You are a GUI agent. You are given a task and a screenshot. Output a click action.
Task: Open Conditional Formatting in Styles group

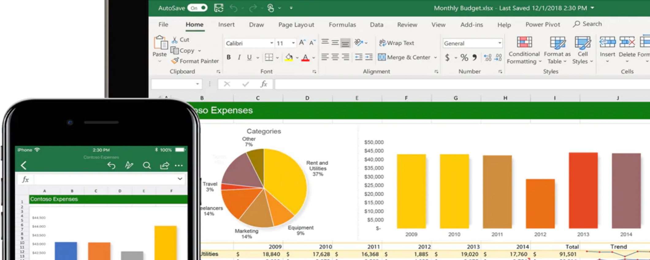pyautogui.click(x=524, y=50)
